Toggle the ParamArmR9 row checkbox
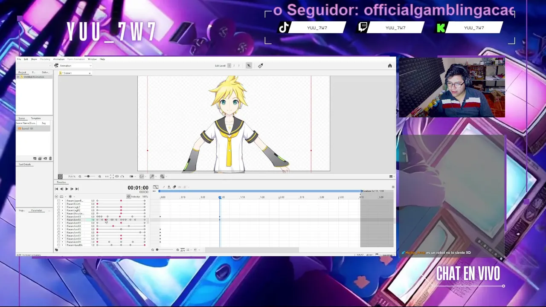The width and height of the screenshot is (546, 307). 59,242
